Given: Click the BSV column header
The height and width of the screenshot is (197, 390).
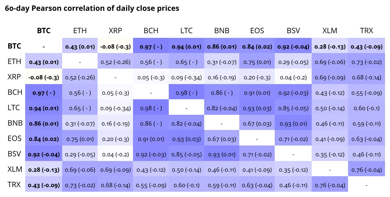Looking at the screenshot, I should coord(293,31).
